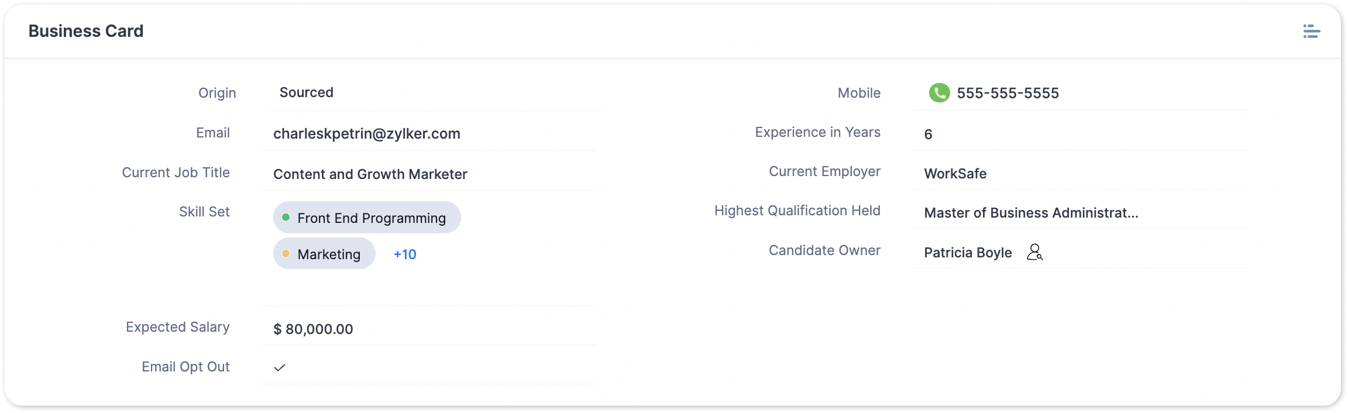Toggle the Email Opt Out checkmark
Viewport: 1348px width, 413px height.
click(280, 367)
